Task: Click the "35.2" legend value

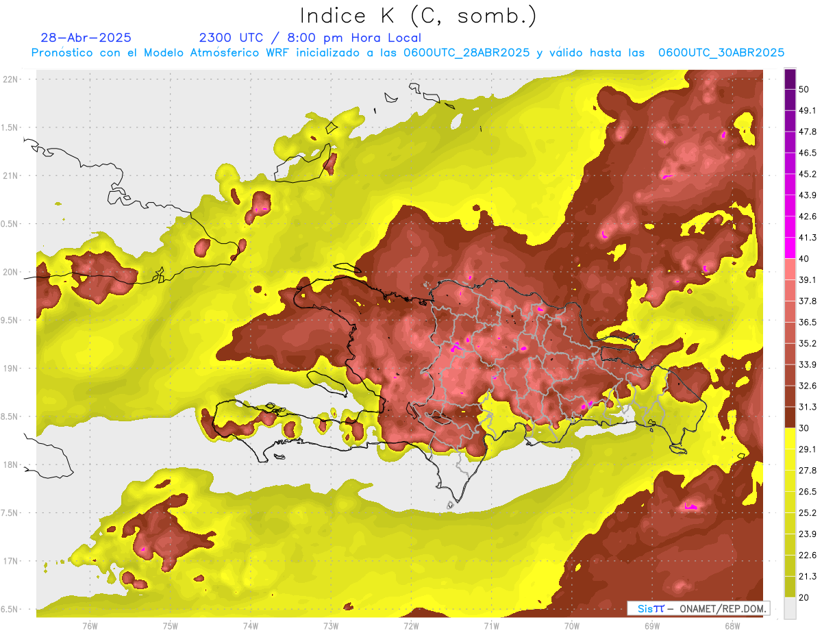Action: [x=807, y=343]
